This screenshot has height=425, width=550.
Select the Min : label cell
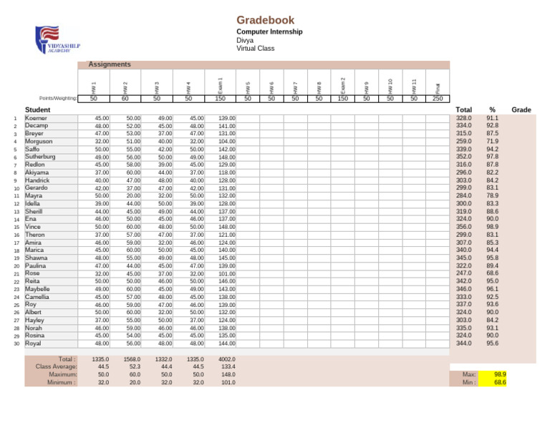(464, 382)
